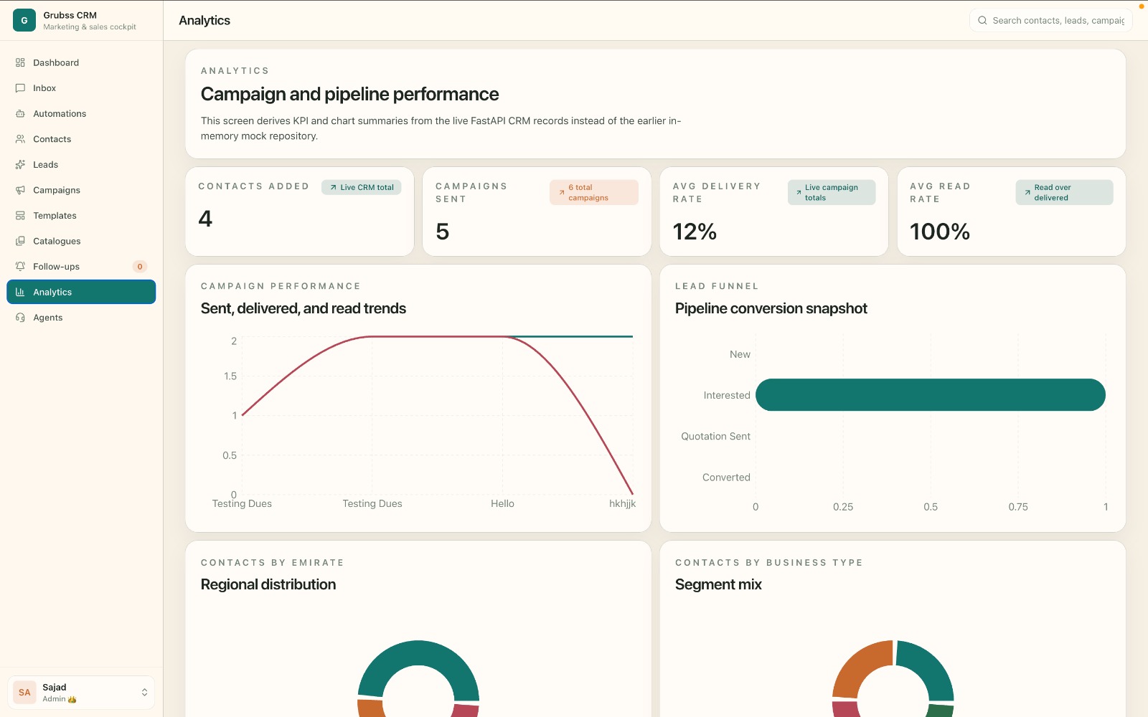Click the Contacts people icon
Image resolution: width=1148 pixels, height=717 pixels.
pyautogui.click(x=20, y=139)
